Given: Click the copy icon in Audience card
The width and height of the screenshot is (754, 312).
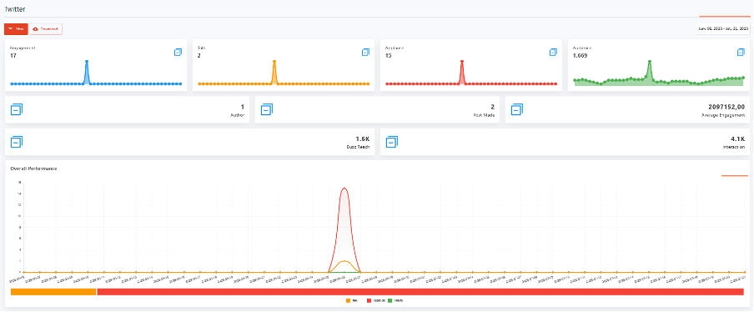Looking at the screenshot, I should tap(741, 52).
